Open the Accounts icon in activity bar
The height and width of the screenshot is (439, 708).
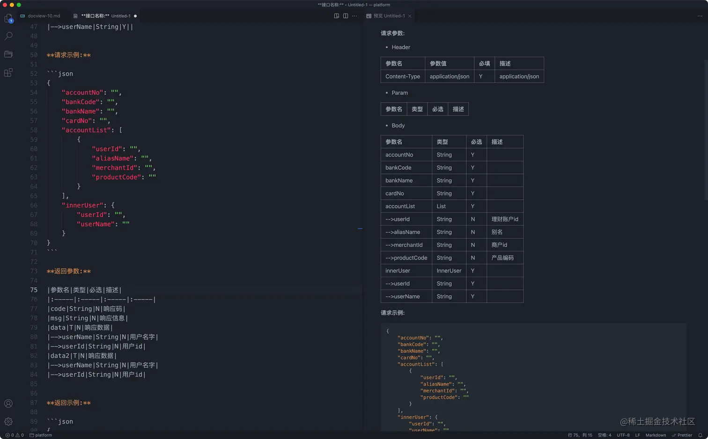(x=8, y=403)
